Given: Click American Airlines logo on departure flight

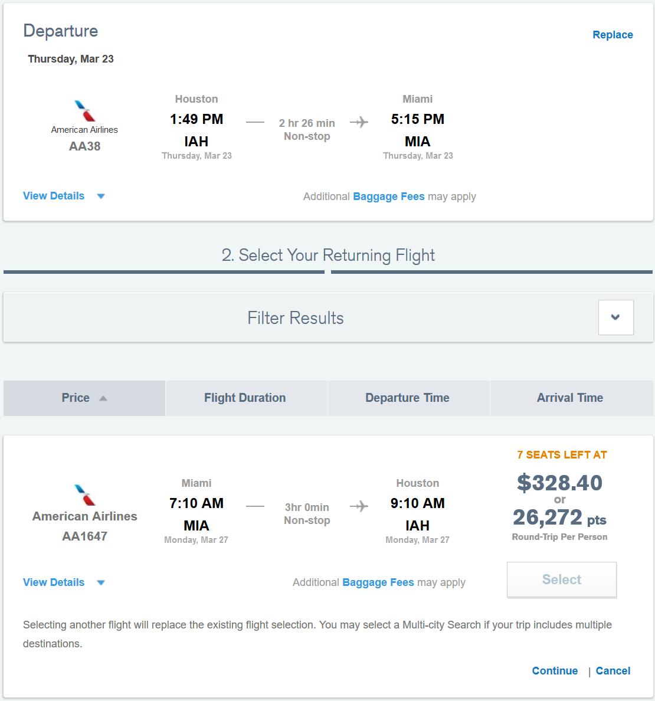Looking at the screenshot, I should pyautogui.click(x=85, y=111).
